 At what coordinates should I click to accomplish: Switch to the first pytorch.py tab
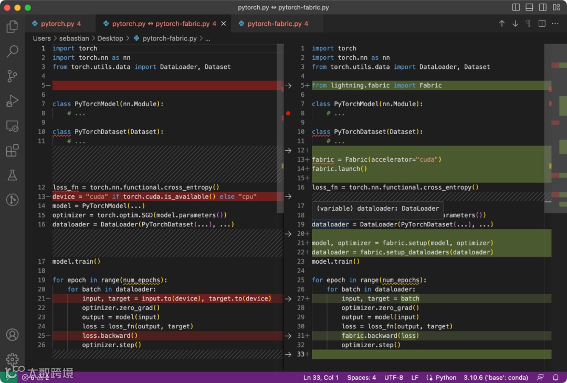[x=57, y=24]
